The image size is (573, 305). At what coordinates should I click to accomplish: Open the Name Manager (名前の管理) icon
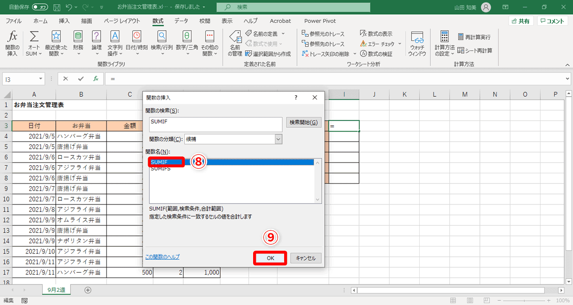coord(235,43)
